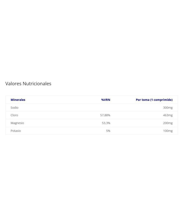This screenshot has width=187, height=214.
Task: Click the 5% value for Potasio
Action: click(108, 131)
